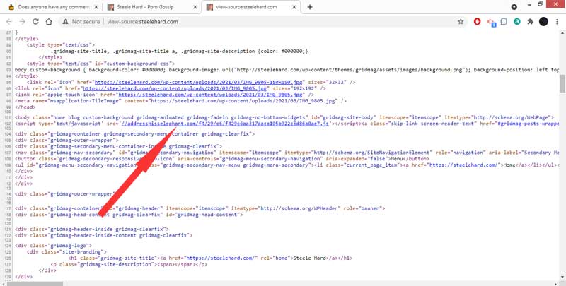
Task: Open the red Opera extension icon
Action: (x=477, y=22)
